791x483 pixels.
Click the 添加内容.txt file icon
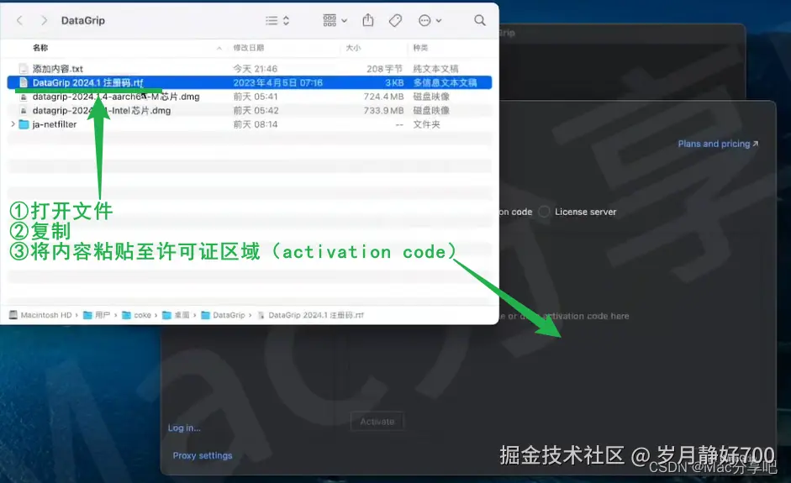point(24,69)
